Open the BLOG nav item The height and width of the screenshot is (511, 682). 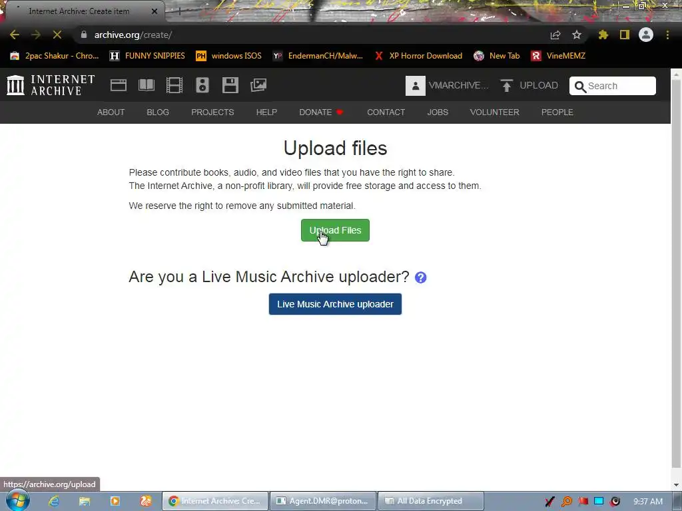point(158,112)
